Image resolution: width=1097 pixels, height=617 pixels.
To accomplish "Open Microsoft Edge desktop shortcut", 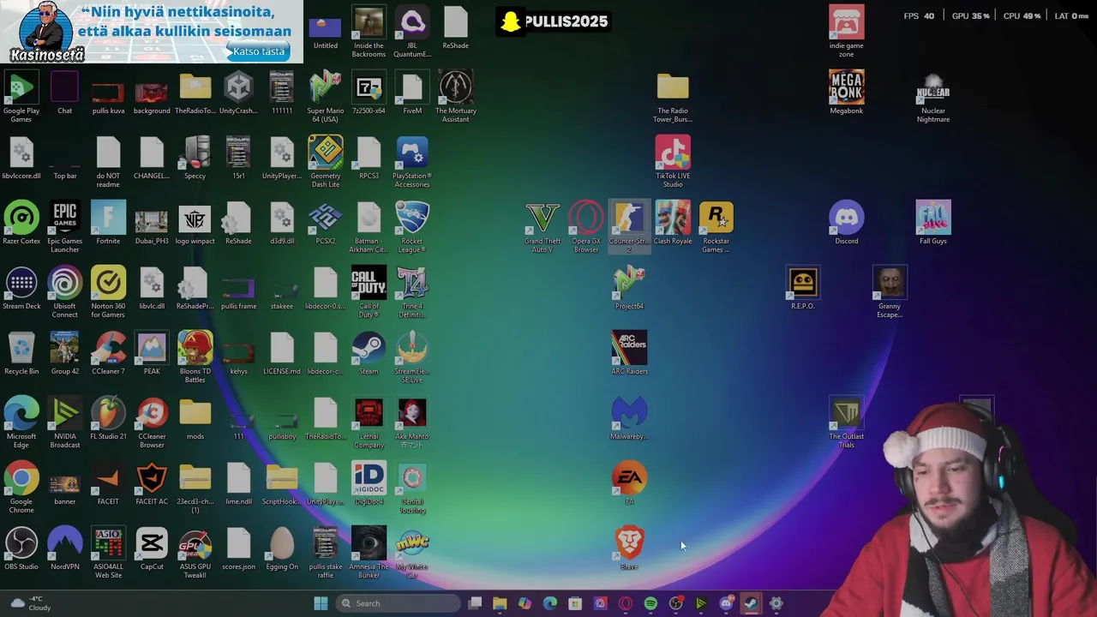I will (21, 422).
